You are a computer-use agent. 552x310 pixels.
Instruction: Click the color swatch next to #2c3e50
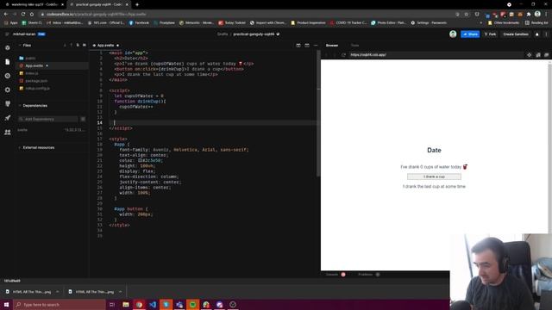point(140,160)
